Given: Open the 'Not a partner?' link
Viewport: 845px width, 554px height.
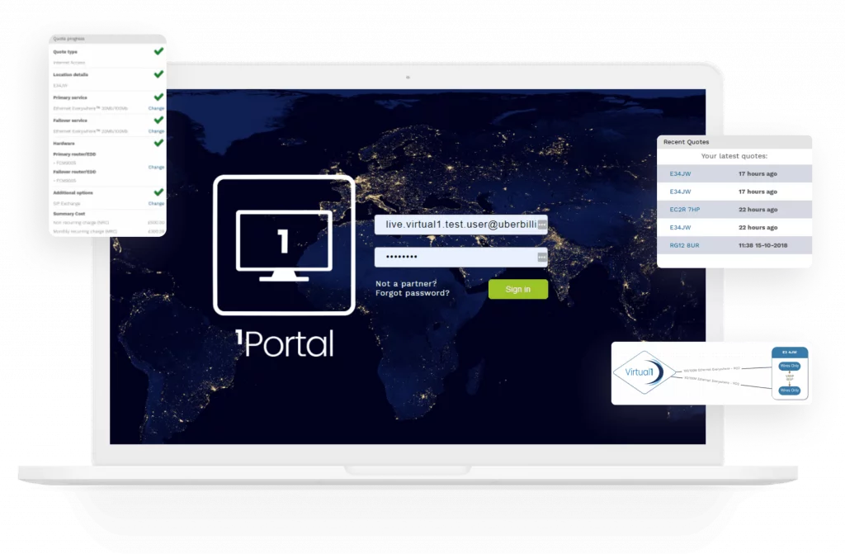Looking at the screenshot, I should click(x=406, y=284).
